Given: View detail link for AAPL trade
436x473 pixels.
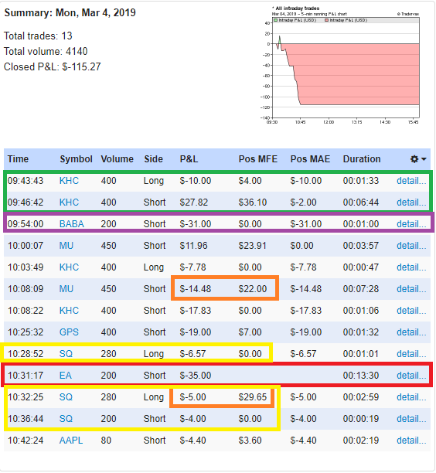Looking at the screenshot, I should pos(411,441).
